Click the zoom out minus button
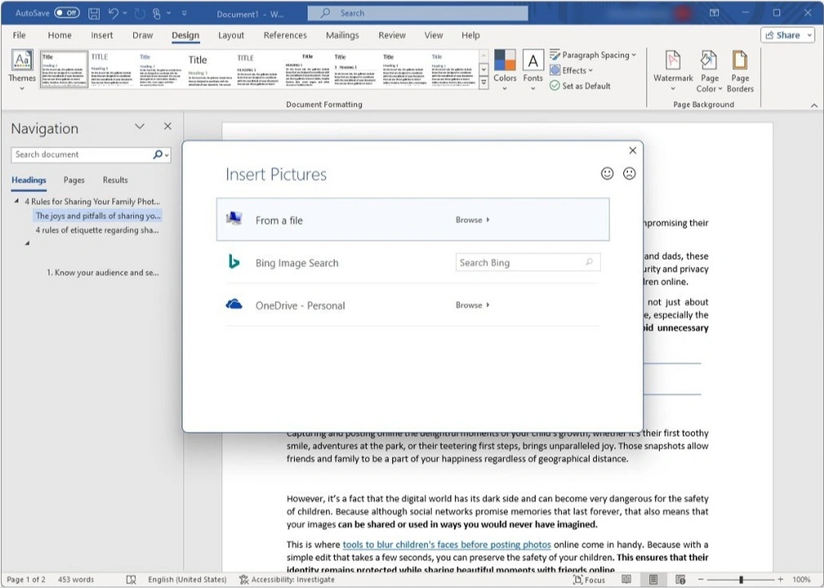 (x=701, y=580)
